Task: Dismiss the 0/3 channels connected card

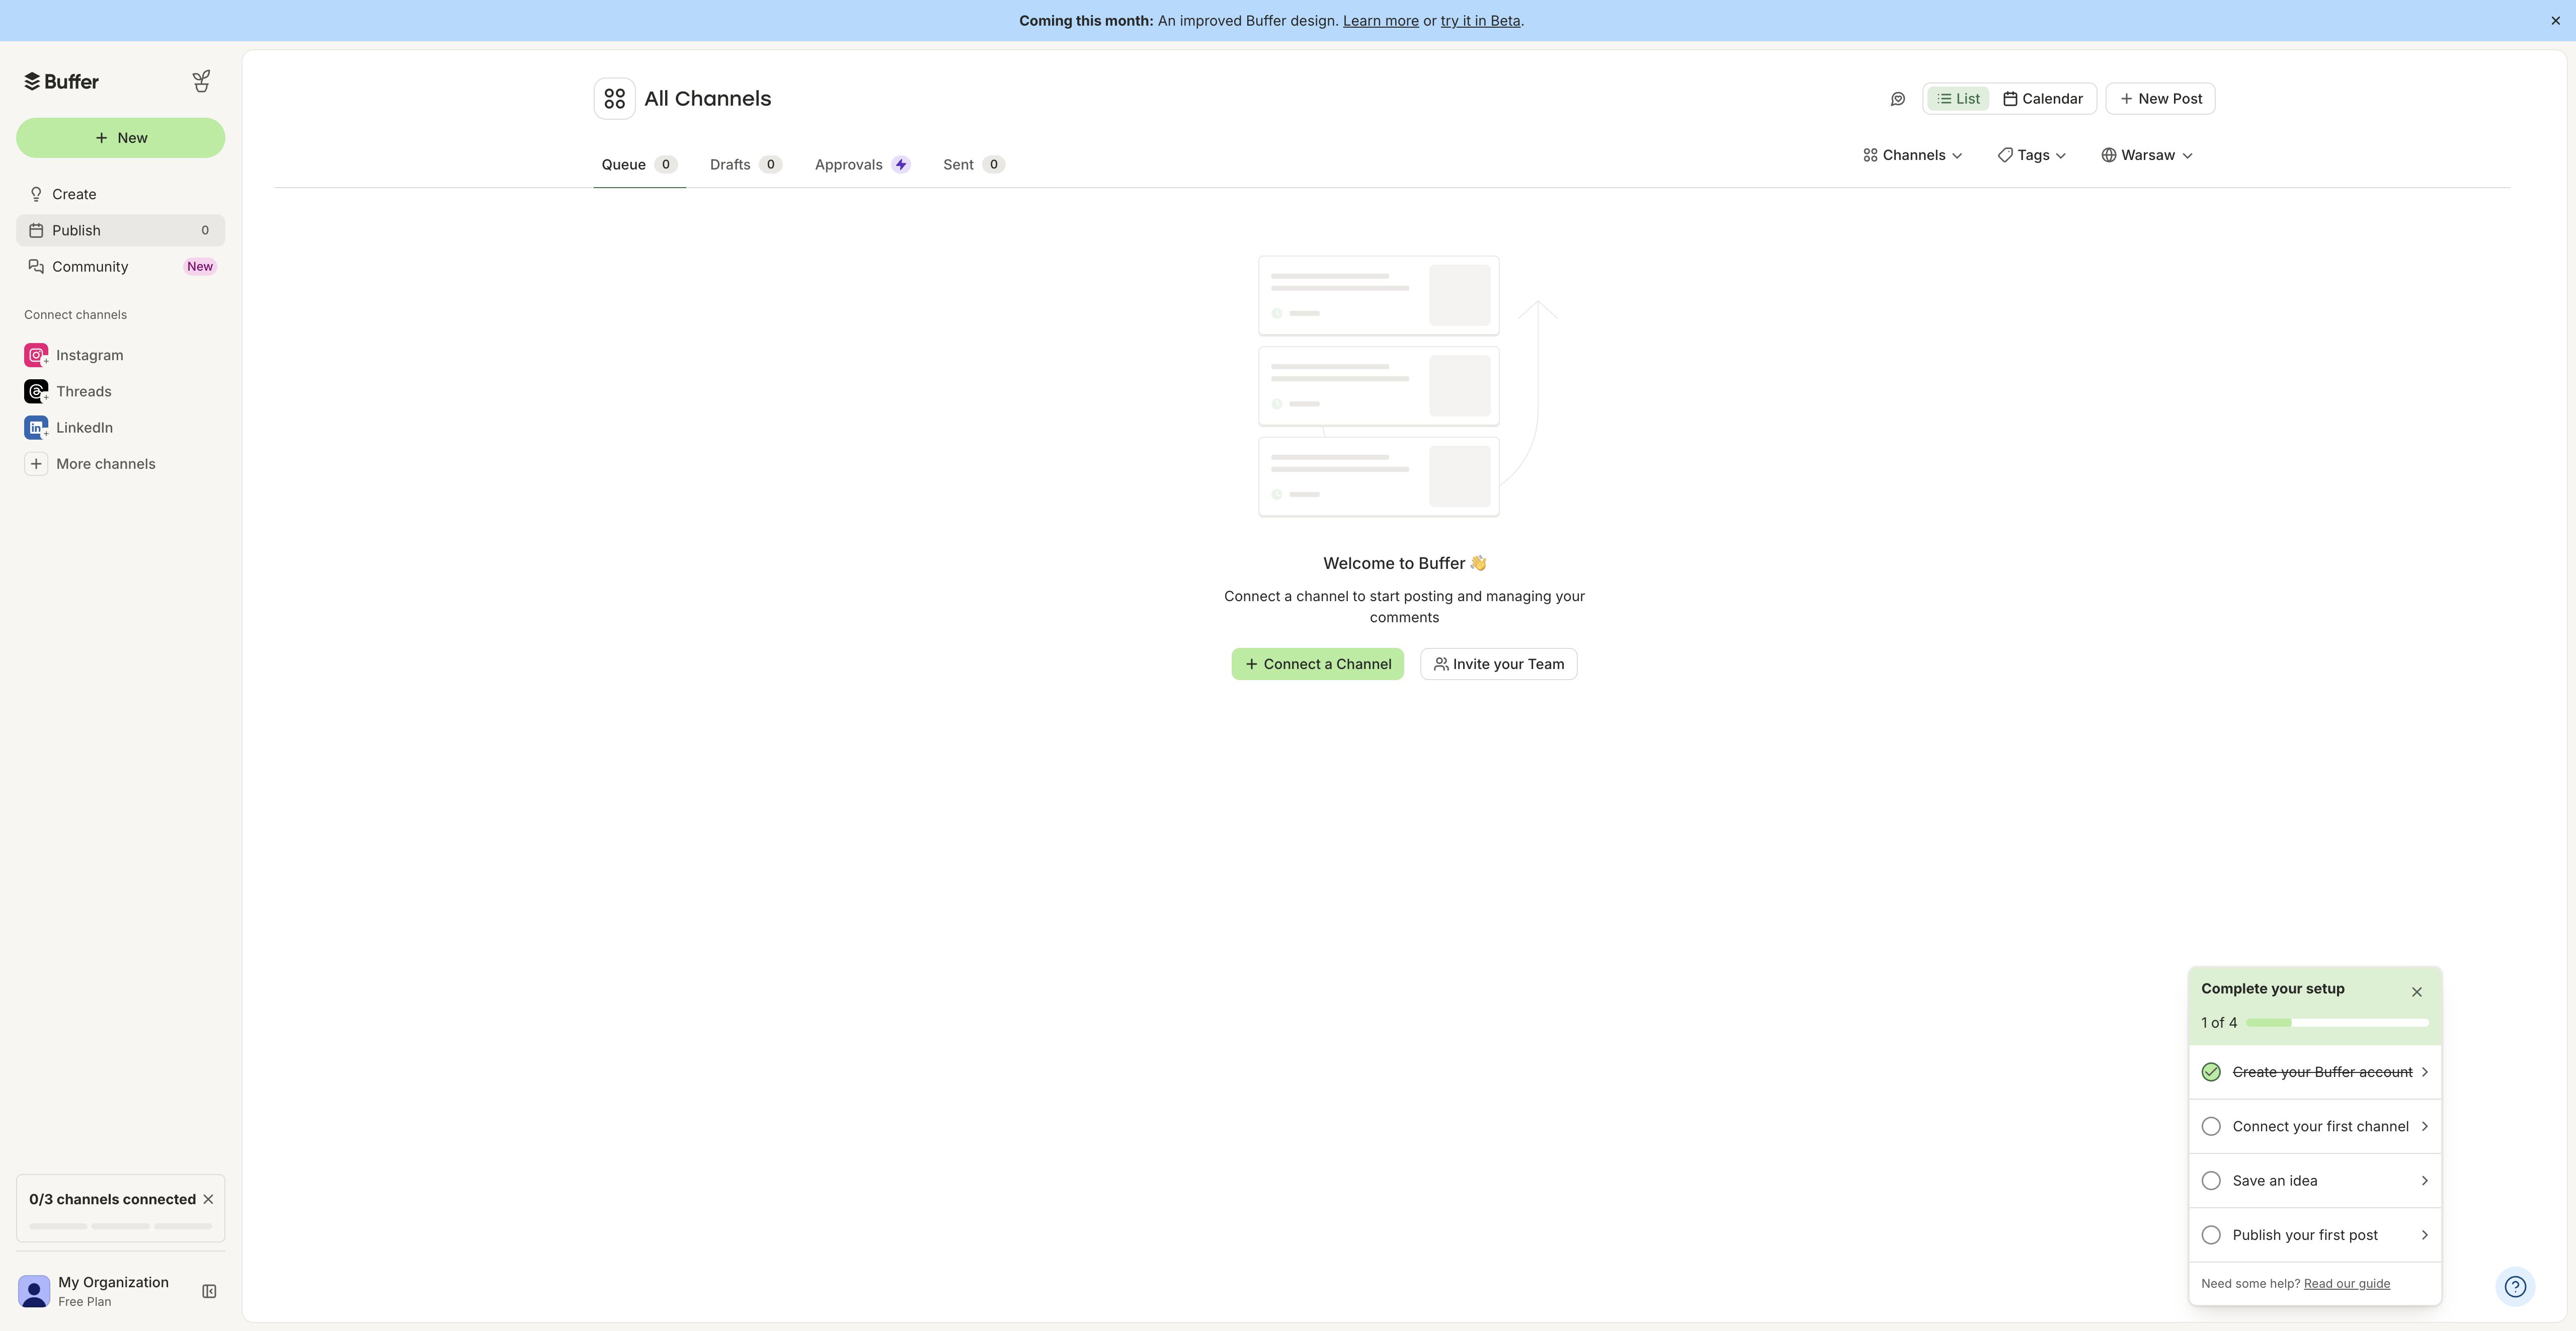Action: tap(208, 1199)
